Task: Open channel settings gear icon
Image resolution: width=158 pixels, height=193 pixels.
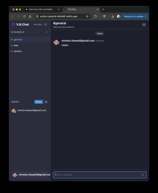Action: click(x=144, y=25)
